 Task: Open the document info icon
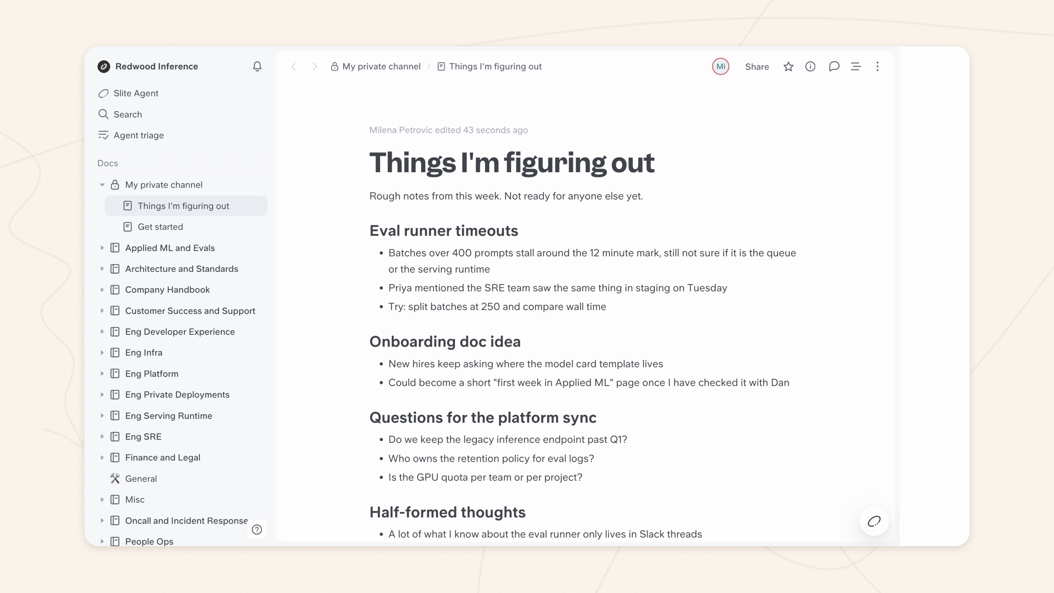(x=810, y=66)
